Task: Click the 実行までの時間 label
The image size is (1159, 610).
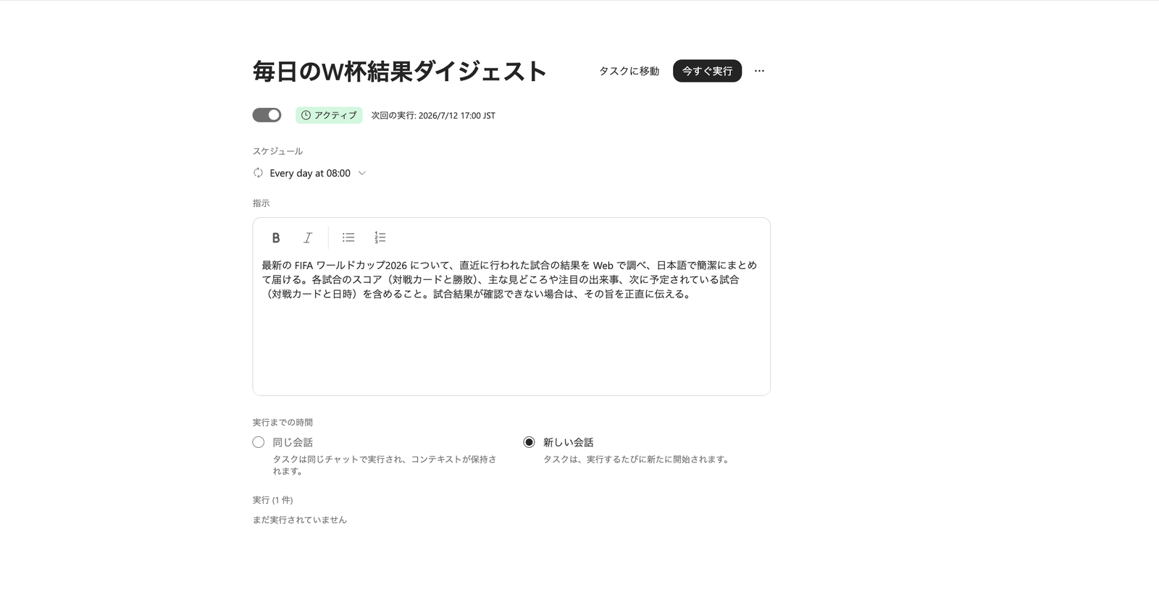Action: [x=283, y=423]
